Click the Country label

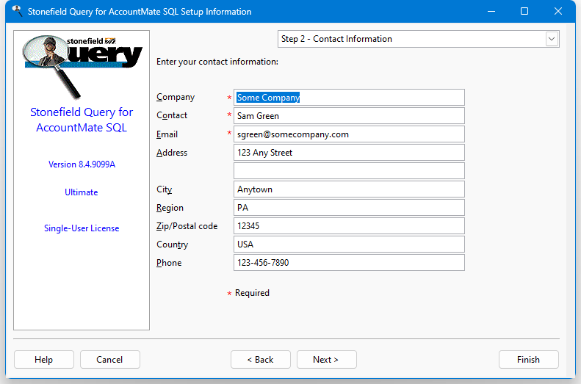tap(173, 244)
